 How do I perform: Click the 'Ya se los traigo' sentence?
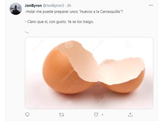pyautogui.click(x=81, y=22)
